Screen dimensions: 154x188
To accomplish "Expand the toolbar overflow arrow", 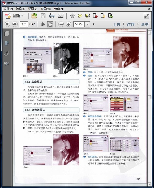I will point(94,24).
